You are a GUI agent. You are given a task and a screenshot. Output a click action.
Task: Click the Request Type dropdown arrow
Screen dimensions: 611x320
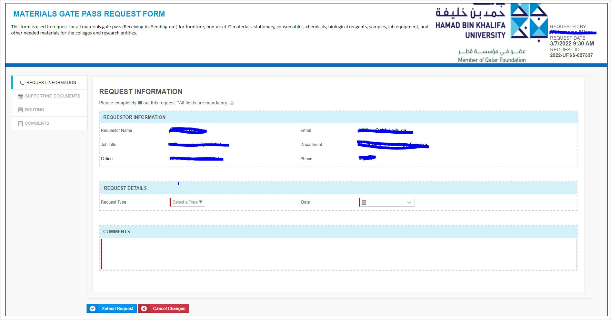pos(201,202)
